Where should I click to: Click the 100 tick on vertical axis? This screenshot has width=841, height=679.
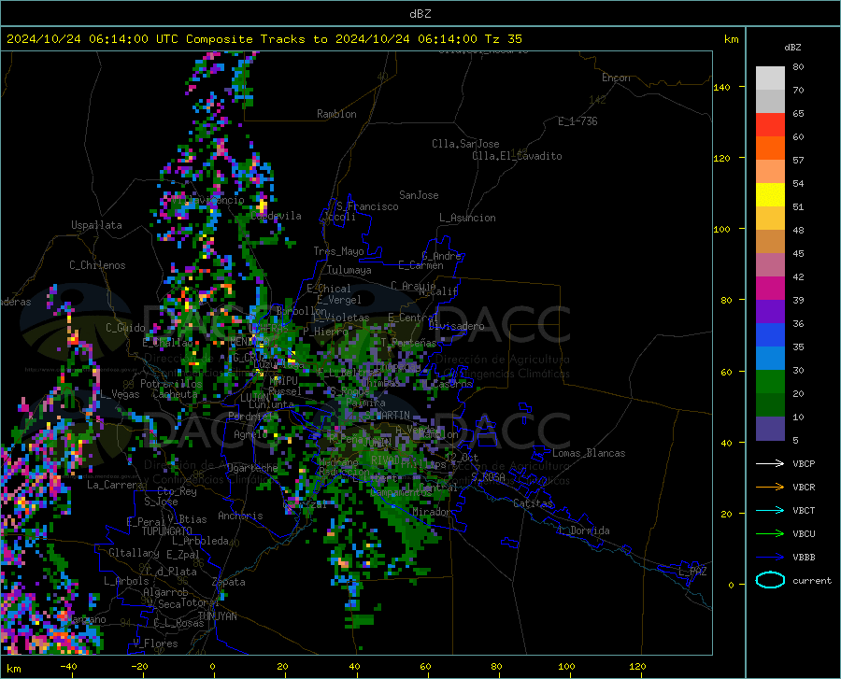722,229
